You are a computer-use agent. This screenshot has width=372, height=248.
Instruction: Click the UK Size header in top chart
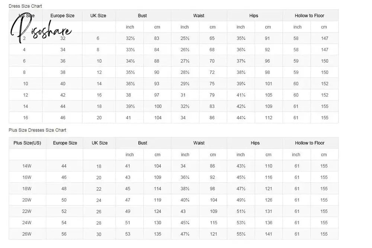click(98, 16)
